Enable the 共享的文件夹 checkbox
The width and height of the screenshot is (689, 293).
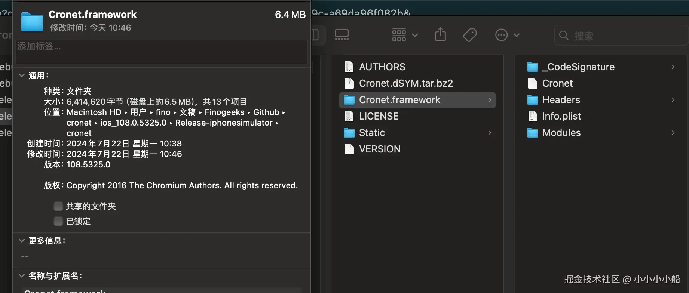58,206
